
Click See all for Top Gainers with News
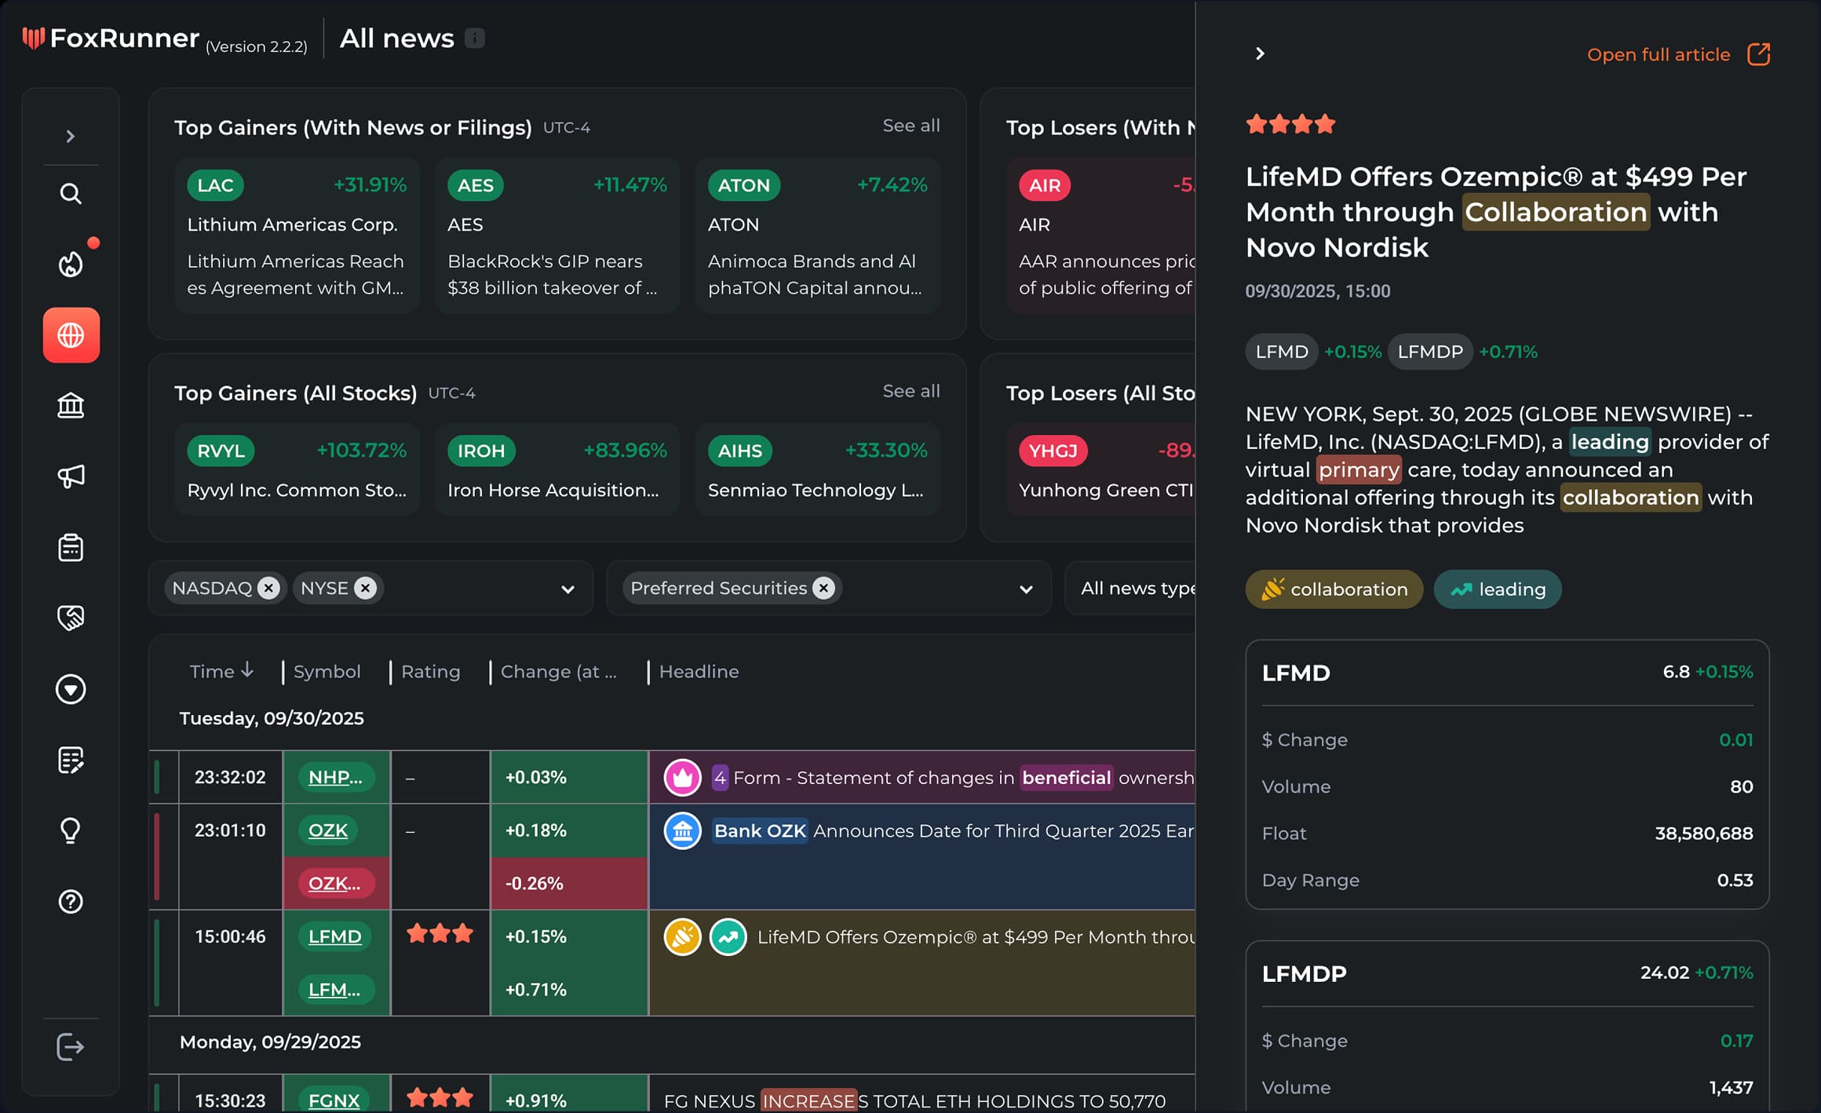tap(910, 126)
